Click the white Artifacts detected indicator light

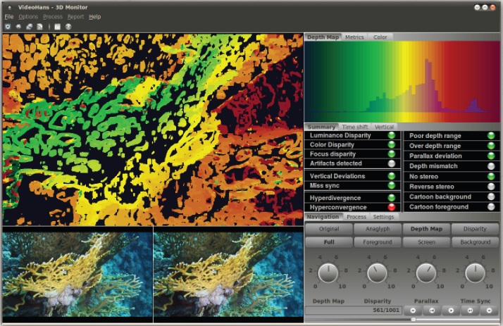(392, 163)
